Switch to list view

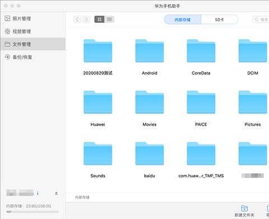click(109, 20)
